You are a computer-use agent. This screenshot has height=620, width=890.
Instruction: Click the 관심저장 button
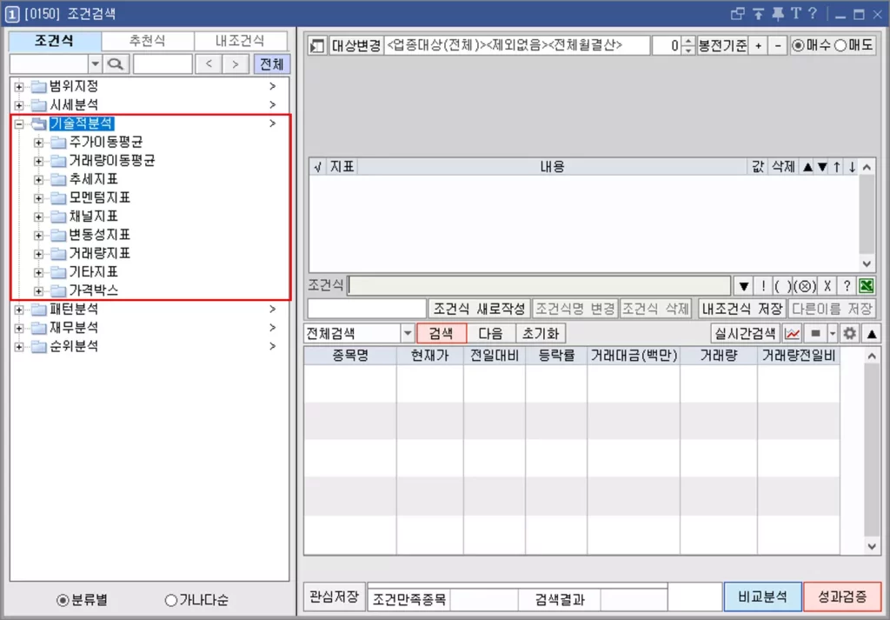pos(335,597)
